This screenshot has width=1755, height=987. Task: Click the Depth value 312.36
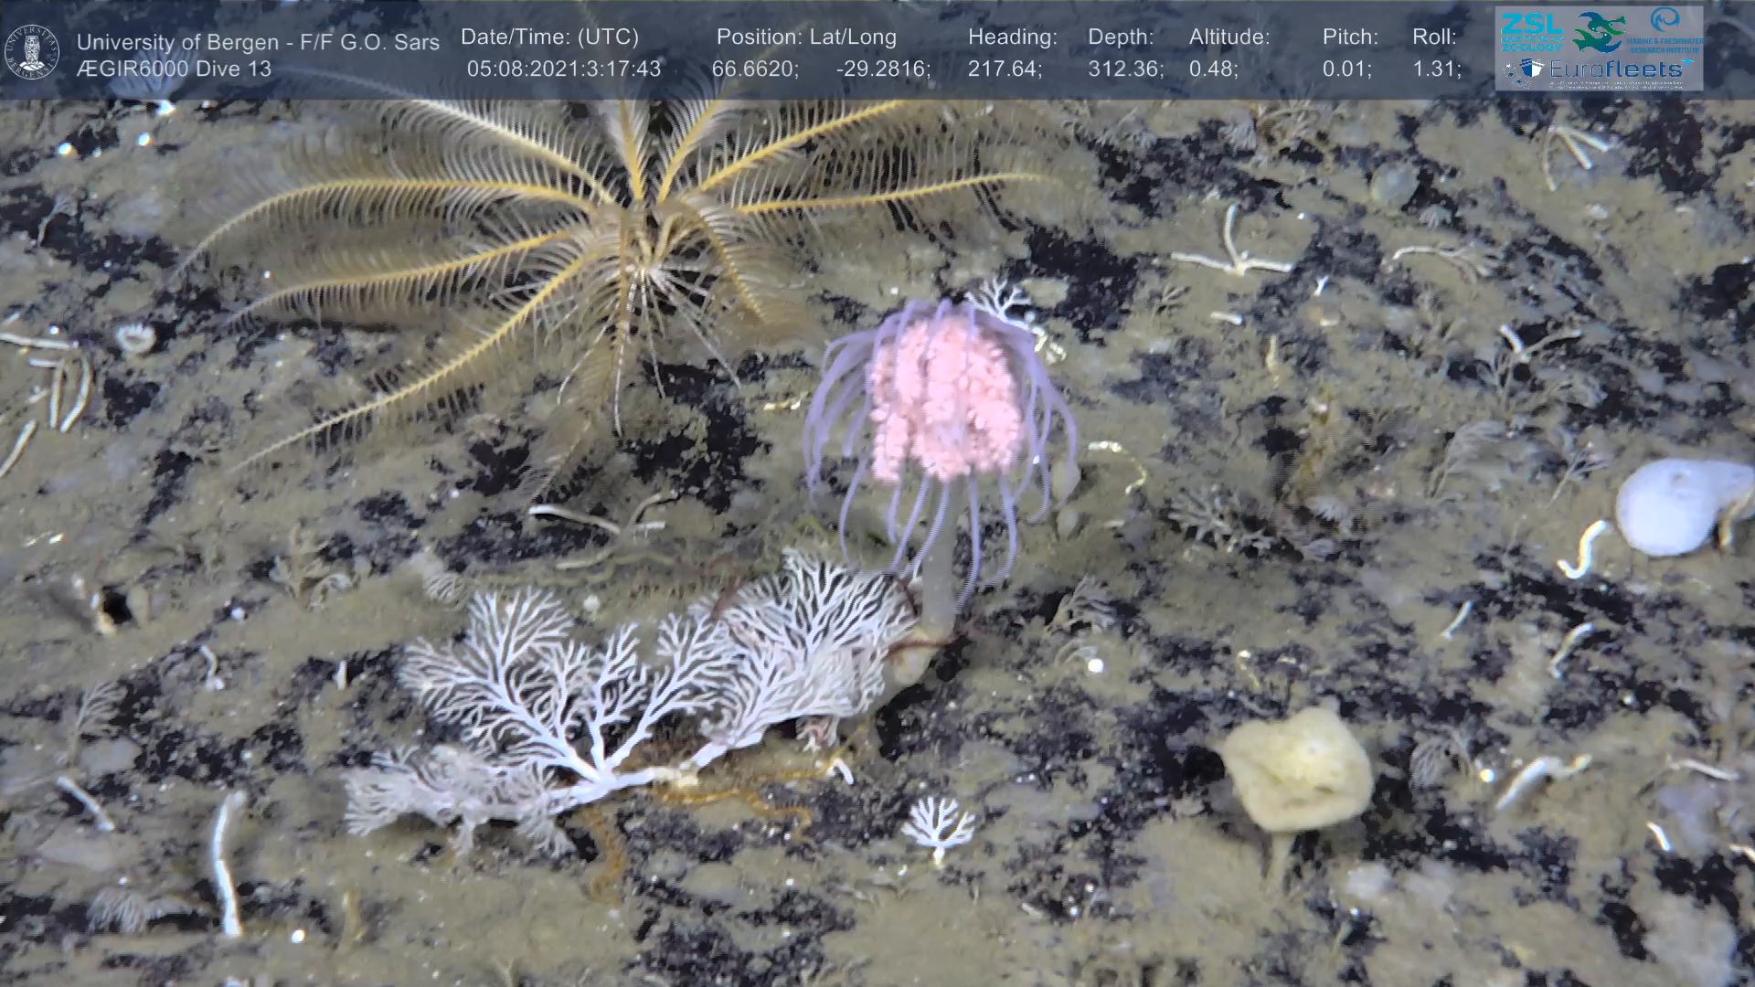[1124, 69]
